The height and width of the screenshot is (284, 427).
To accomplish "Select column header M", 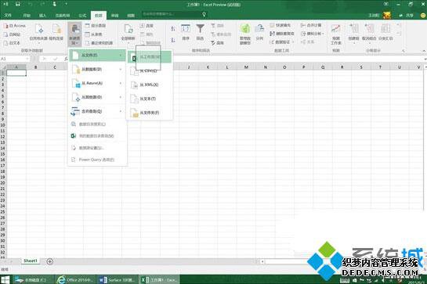I will pyautogui.click(x=246, y=67).
